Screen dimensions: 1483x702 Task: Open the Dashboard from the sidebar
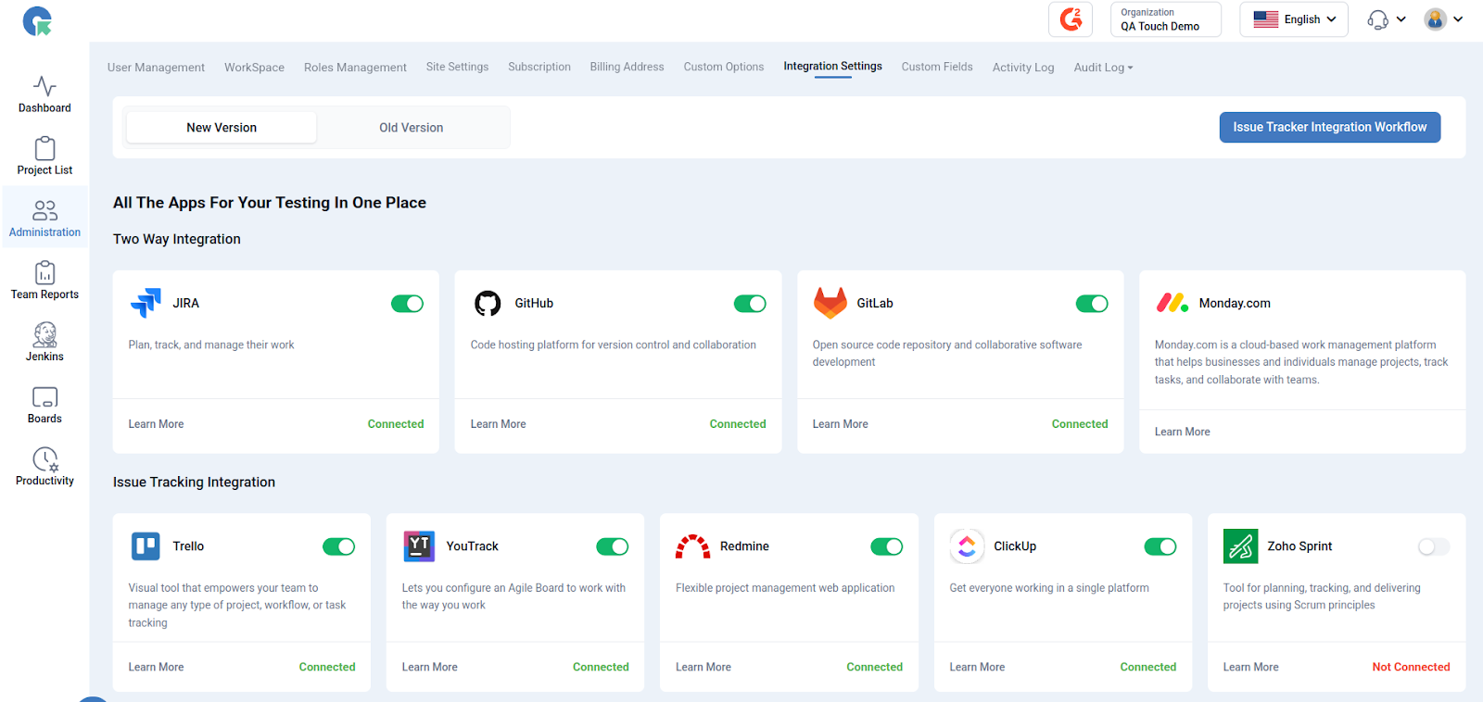[x=44, y=94]
